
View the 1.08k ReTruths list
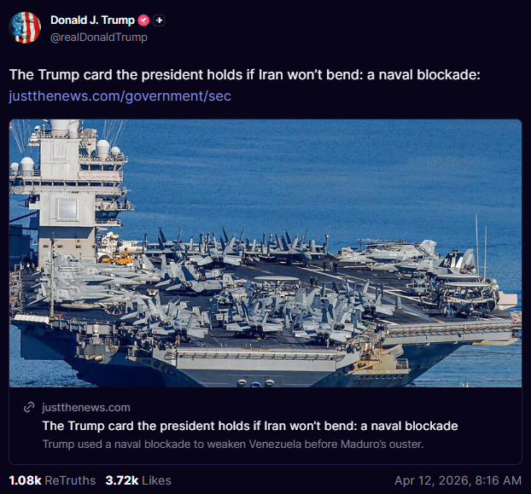pyautogui.click(x=52, y=480)
